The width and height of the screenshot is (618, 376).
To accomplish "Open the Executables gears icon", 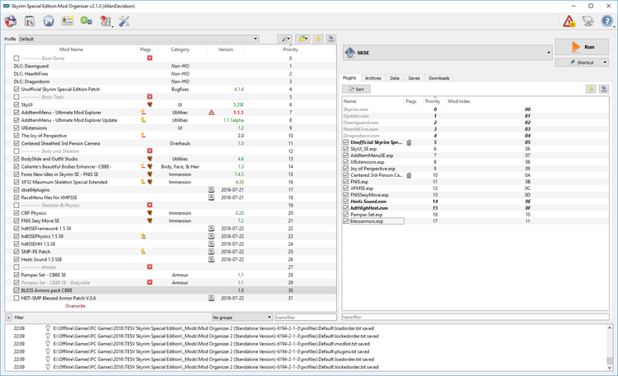I will coord(86,21).
